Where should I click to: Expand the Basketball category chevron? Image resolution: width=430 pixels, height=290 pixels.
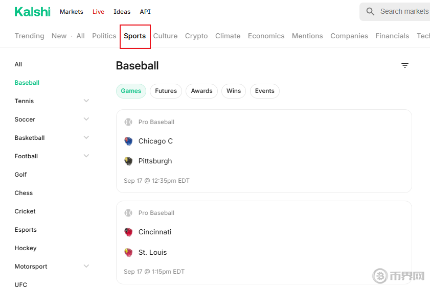(x=86, y=137)
